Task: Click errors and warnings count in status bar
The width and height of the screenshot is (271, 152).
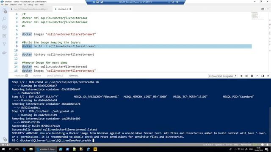Action: coord(6,144)
